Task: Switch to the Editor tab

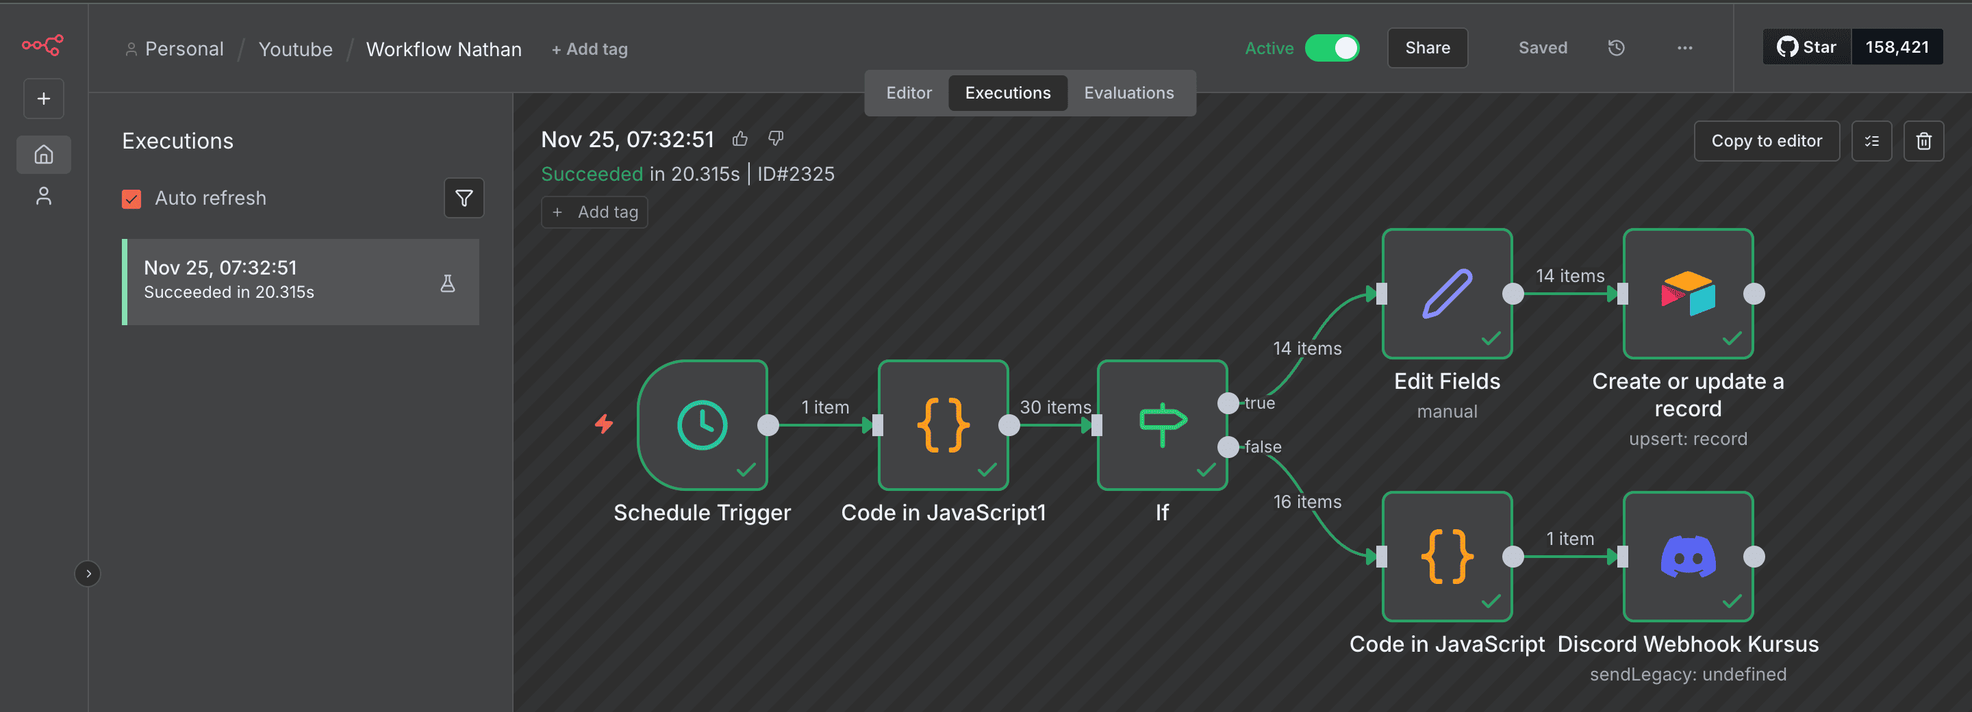Action: coord(909,93)
